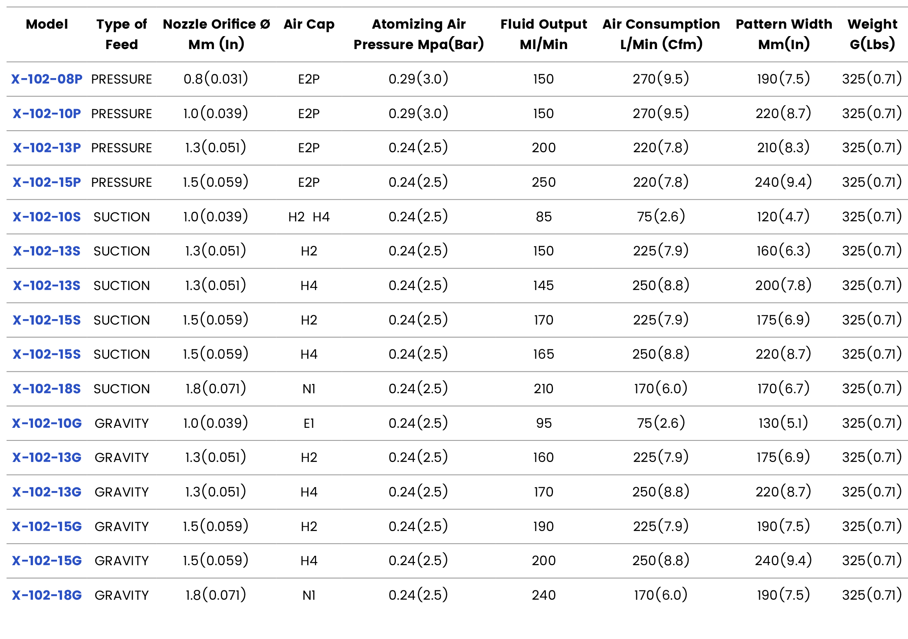Open X-102-15S link with 165 fluid output
Viewport: 908px width, 639px height.
click(x=47, y=354)
